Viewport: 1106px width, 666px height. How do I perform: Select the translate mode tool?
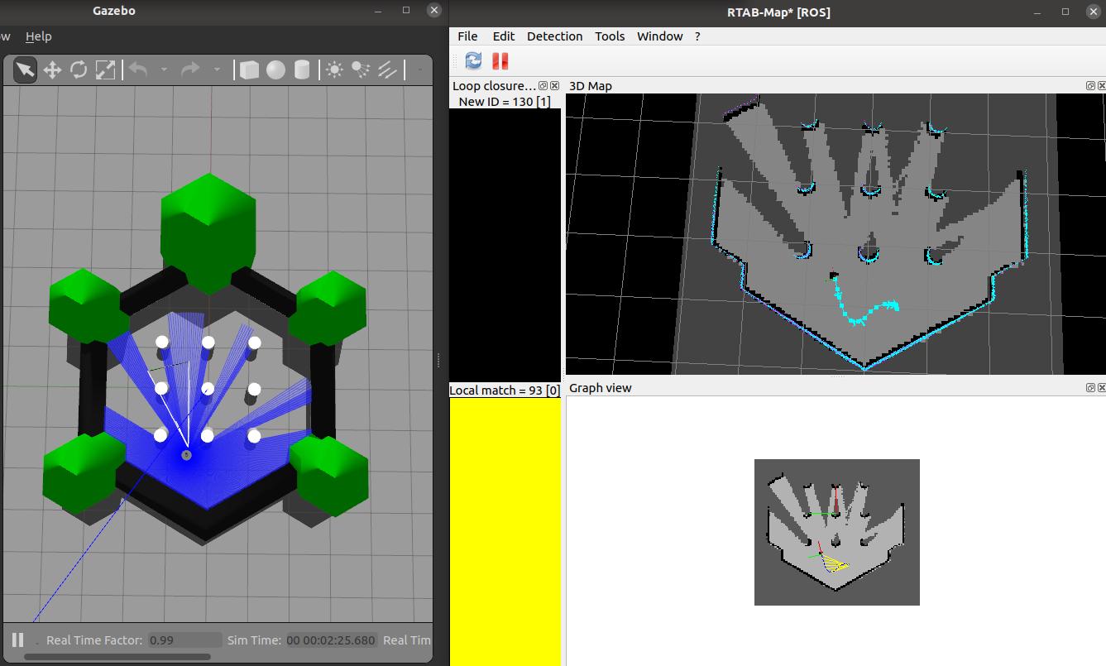pyautogui.click(x=52, y=70)
